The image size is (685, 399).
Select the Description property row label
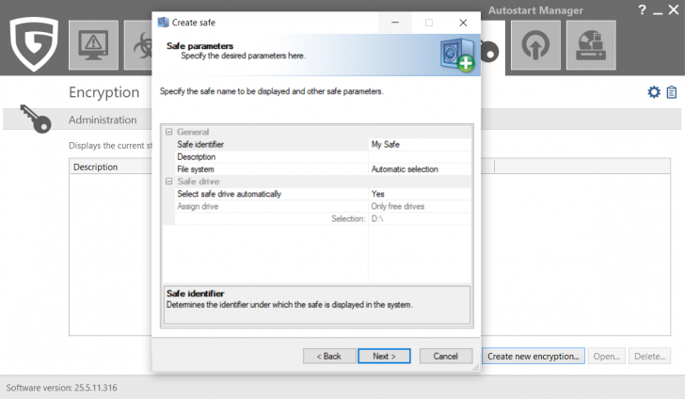pos(196,156)
